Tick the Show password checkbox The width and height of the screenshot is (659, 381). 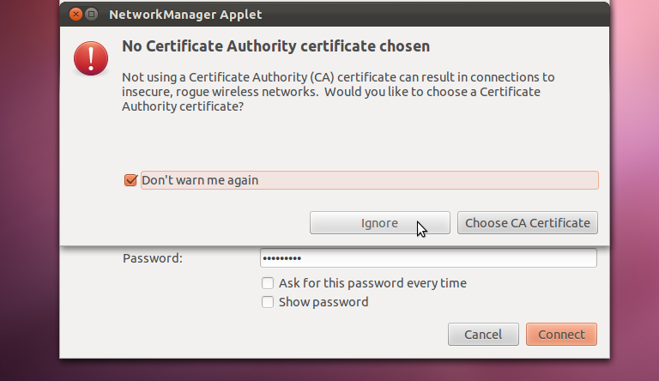point(268,302)
